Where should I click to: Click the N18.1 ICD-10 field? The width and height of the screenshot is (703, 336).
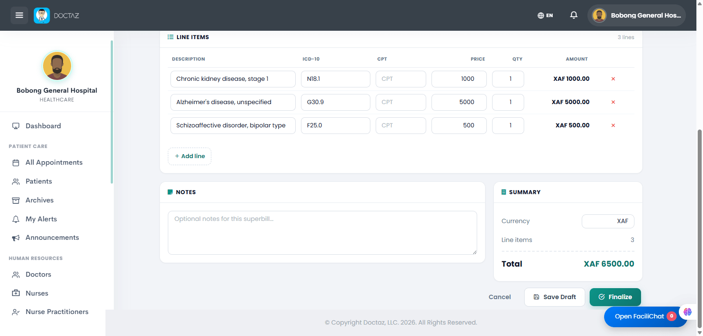[x=336, y=79]
